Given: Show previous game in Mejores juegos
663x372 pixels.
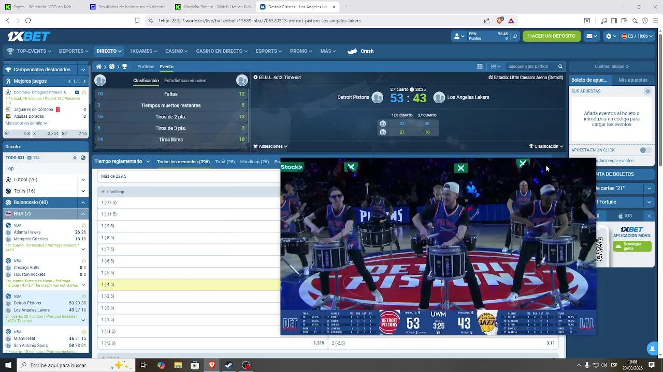Looking at the screenshot, I should pyautogui.click(x=69, y=81).
